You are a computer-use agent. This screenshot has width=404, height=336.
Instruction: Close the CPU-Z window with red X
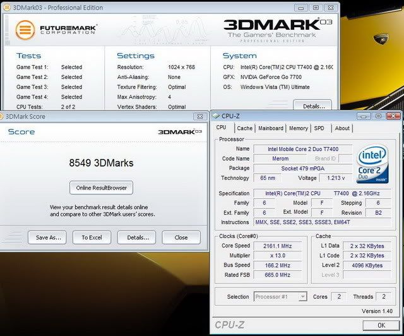click(x=393, y=116)
